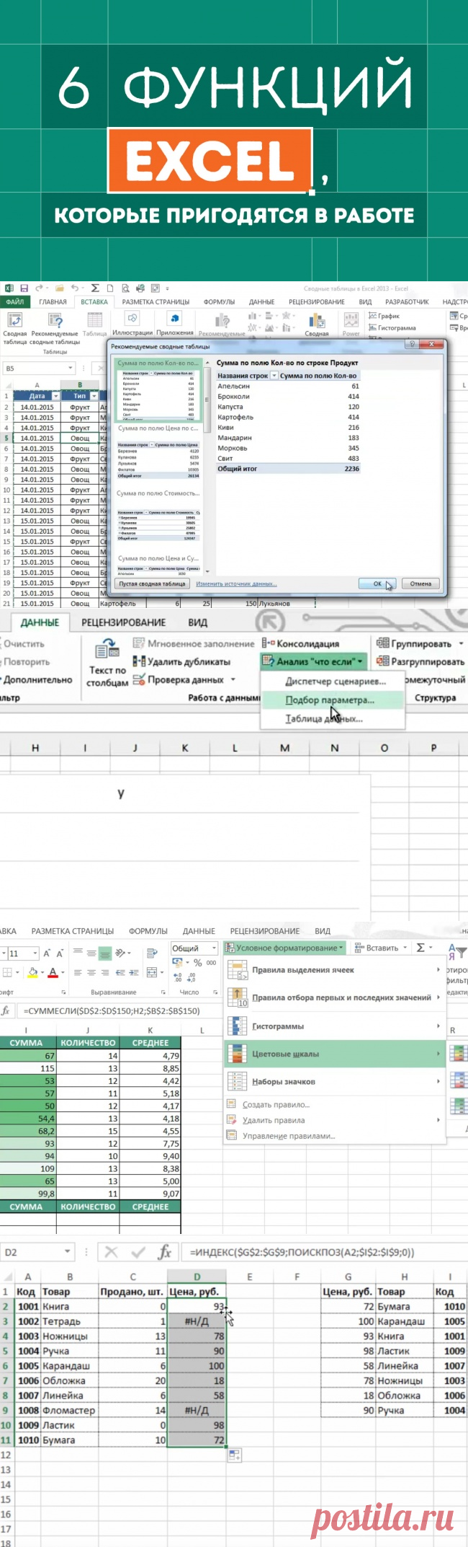
Task: Click the cancel X beside D2 formula bar
Action: 111,1252
